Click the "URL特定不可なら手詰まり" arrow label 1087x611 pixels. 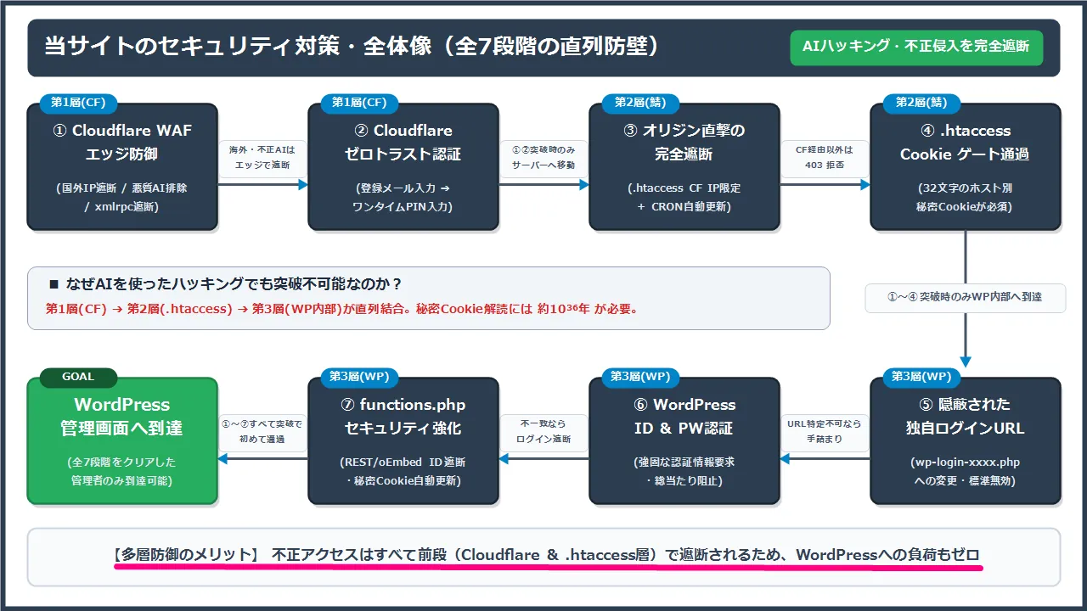825,432
